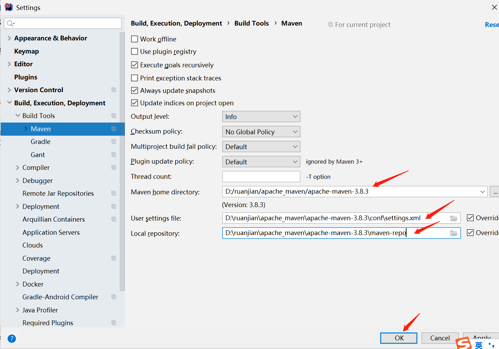Click project-level icon beside Required Plugins

(114, 323)
